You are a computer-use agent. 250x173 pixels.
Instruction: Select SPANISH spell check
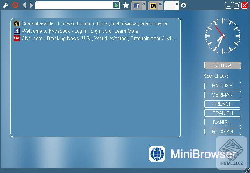tap(223, 113)
